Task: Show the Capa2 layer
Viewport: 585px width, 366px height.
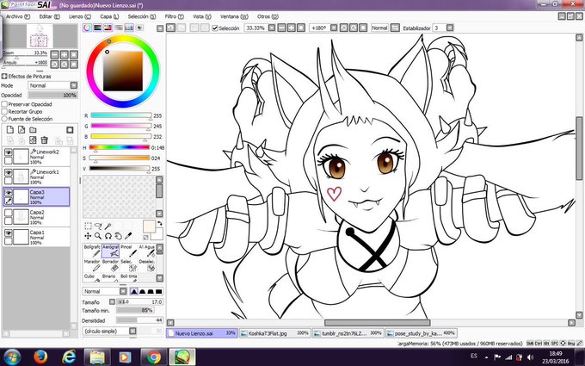Action: pyautogui.click(x=9, y=213)
